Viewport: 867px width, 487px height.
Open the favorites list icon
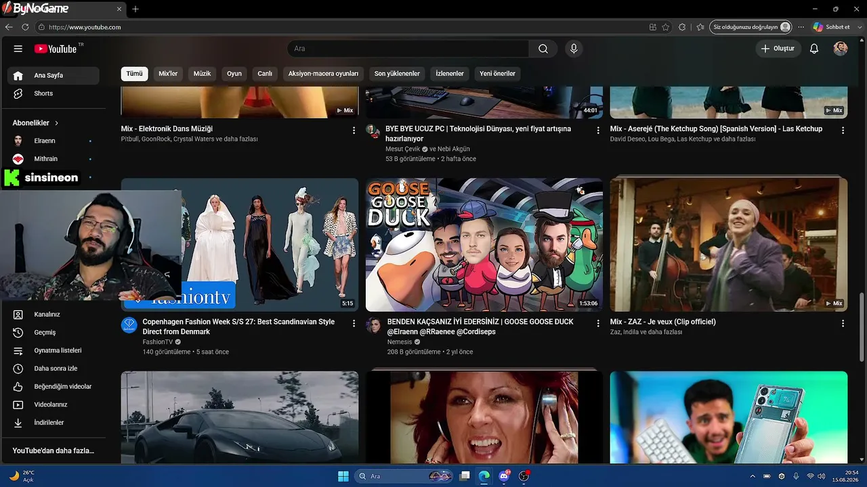click(700, 27)
